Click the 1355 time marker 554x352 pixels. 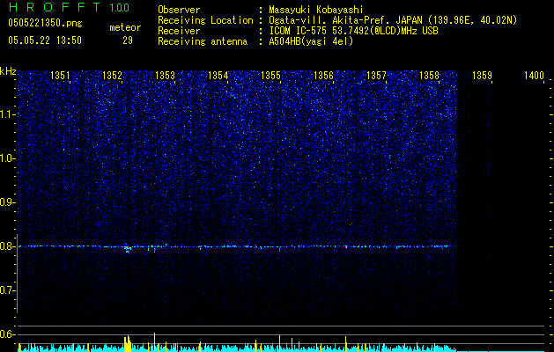click(270, 76)
